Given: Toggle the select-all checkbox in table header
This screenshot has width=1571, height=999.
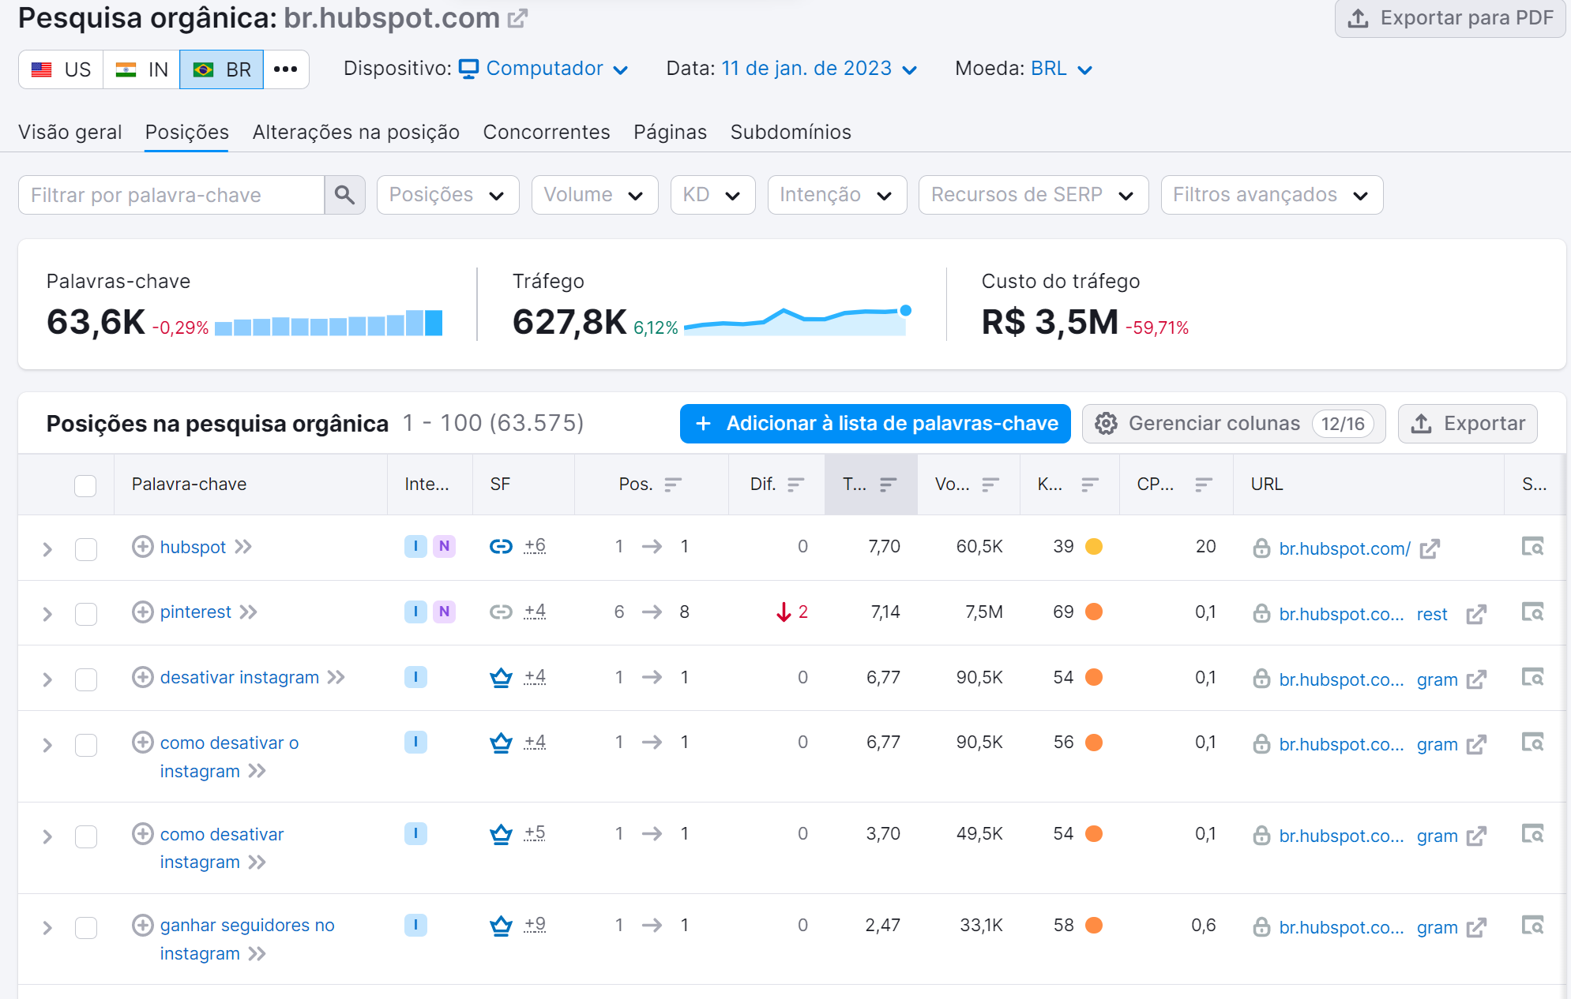Looking at the screenshot, I should pyautogui.click(x=85, y=485).
